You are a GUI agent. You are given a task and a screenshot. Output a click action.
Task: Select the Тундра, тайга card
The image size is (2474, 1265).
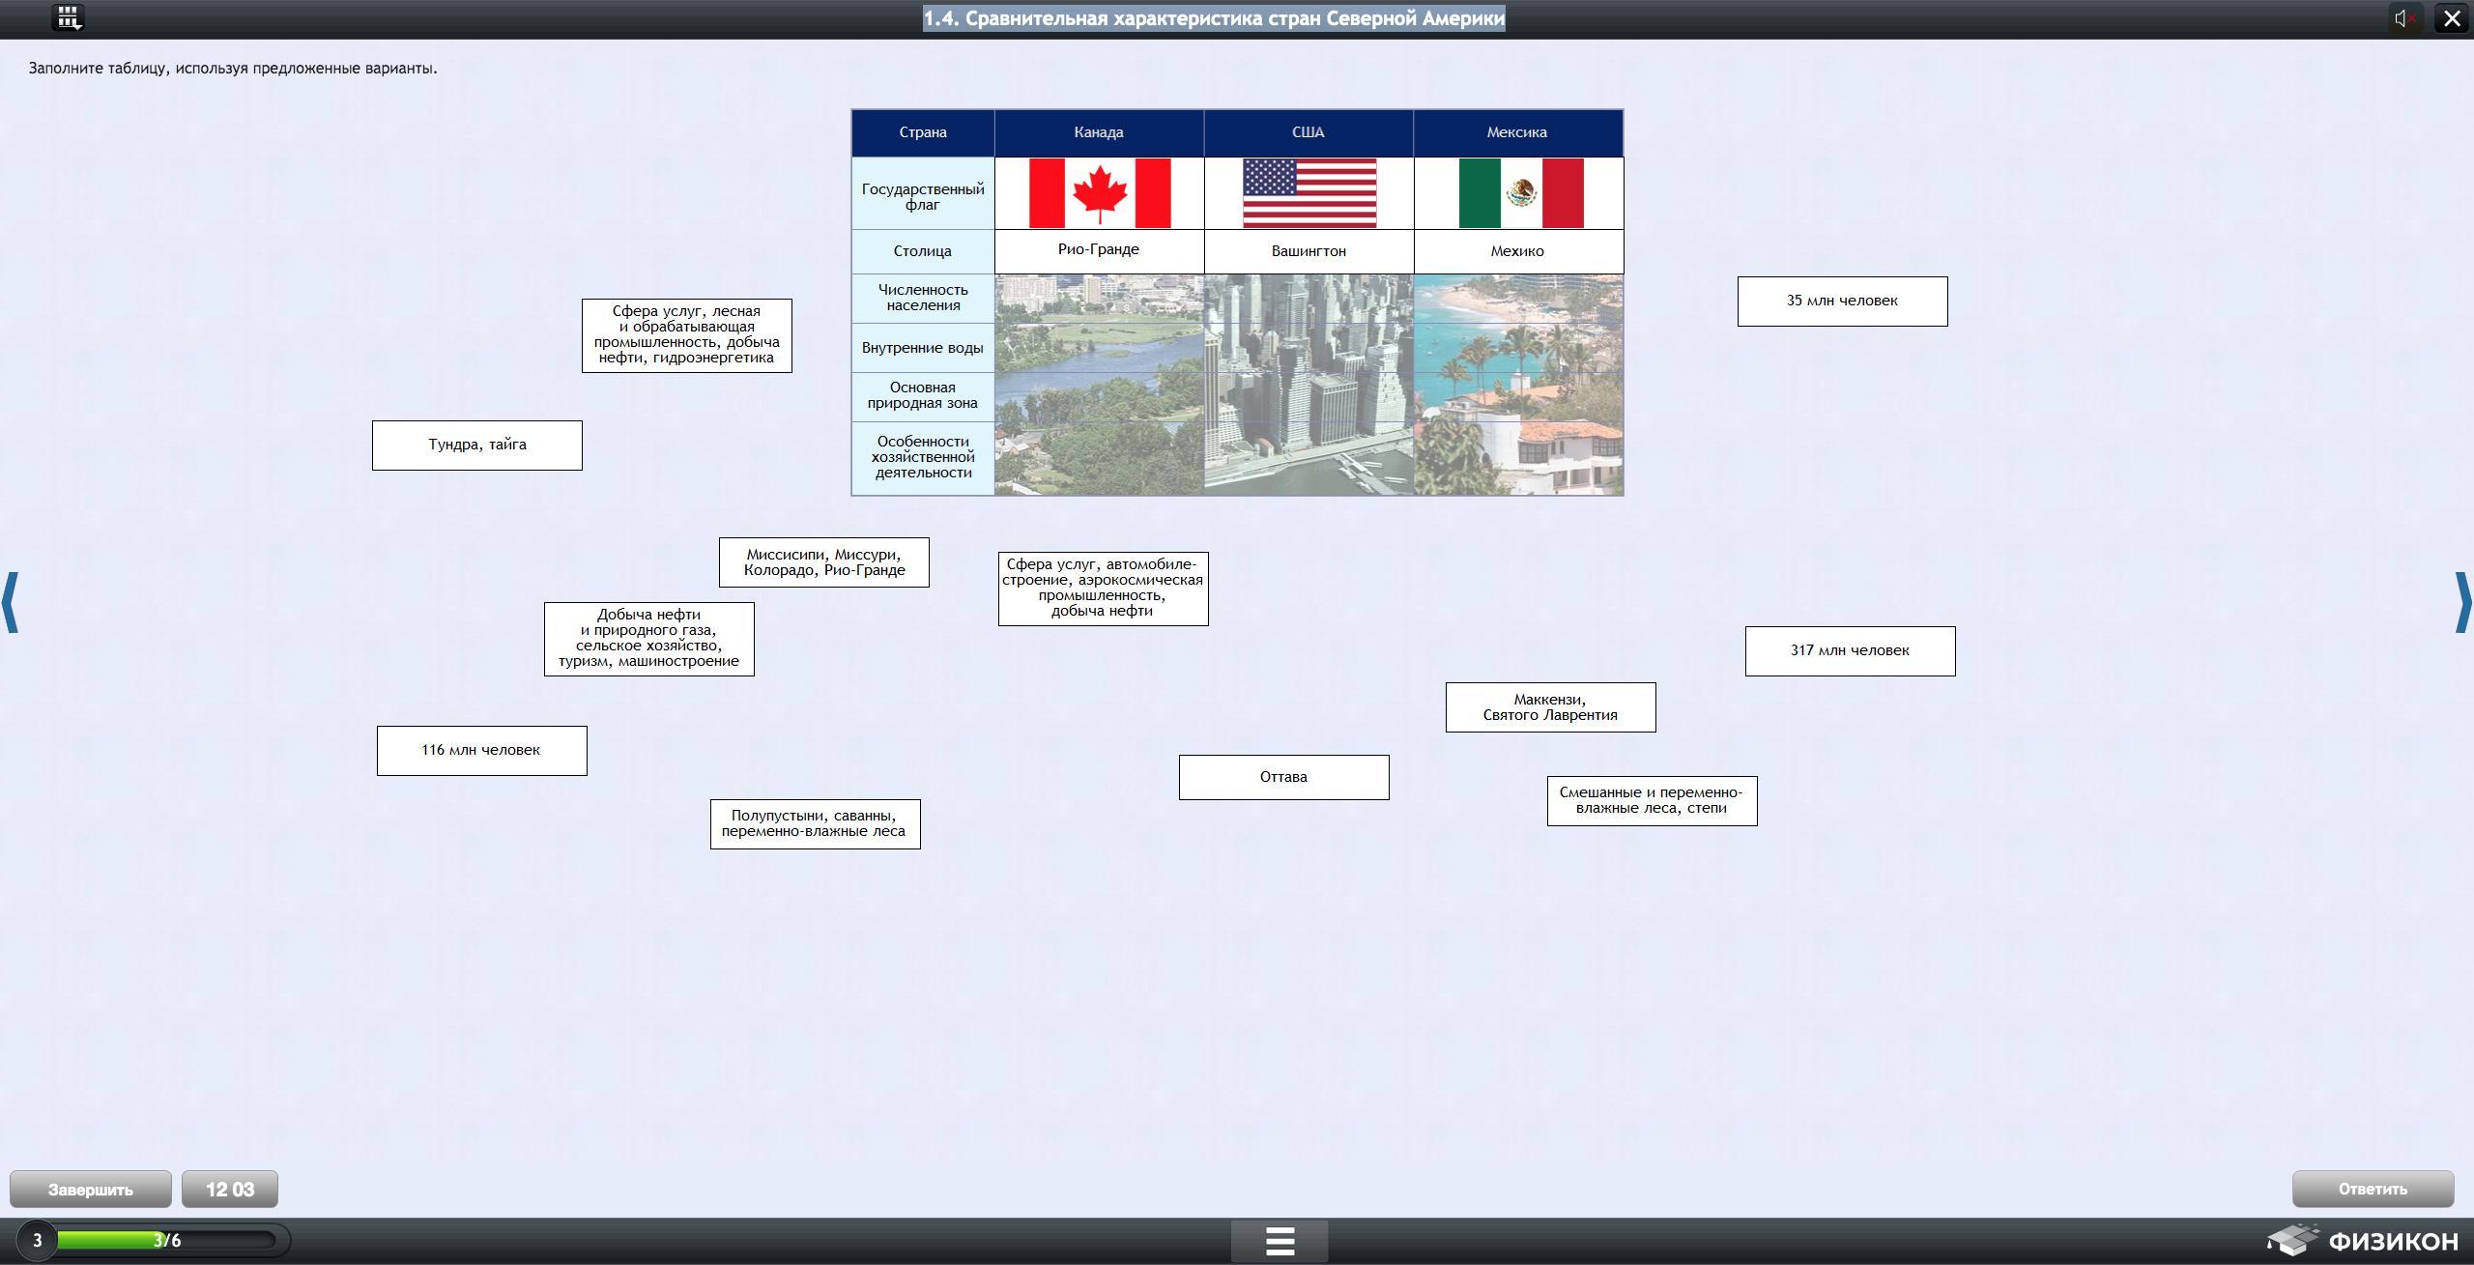[476, 446]
